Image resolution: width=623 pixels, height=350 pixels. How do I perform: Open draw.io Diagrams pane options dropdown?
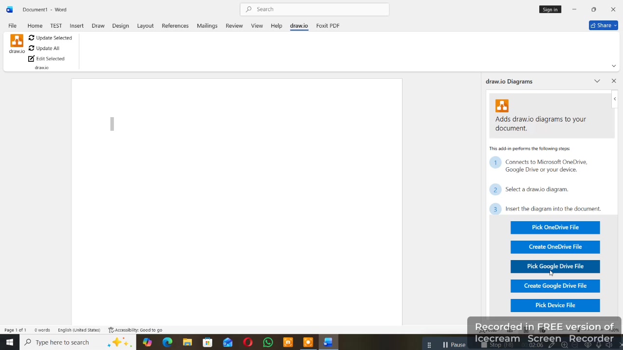pos(597,81)
